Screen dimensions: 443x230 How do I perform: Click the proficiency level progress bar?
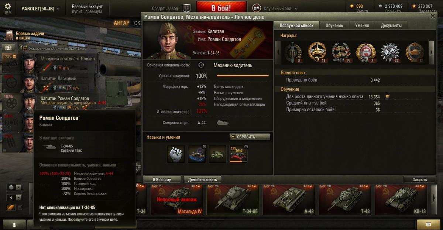(x=243, y=76)
